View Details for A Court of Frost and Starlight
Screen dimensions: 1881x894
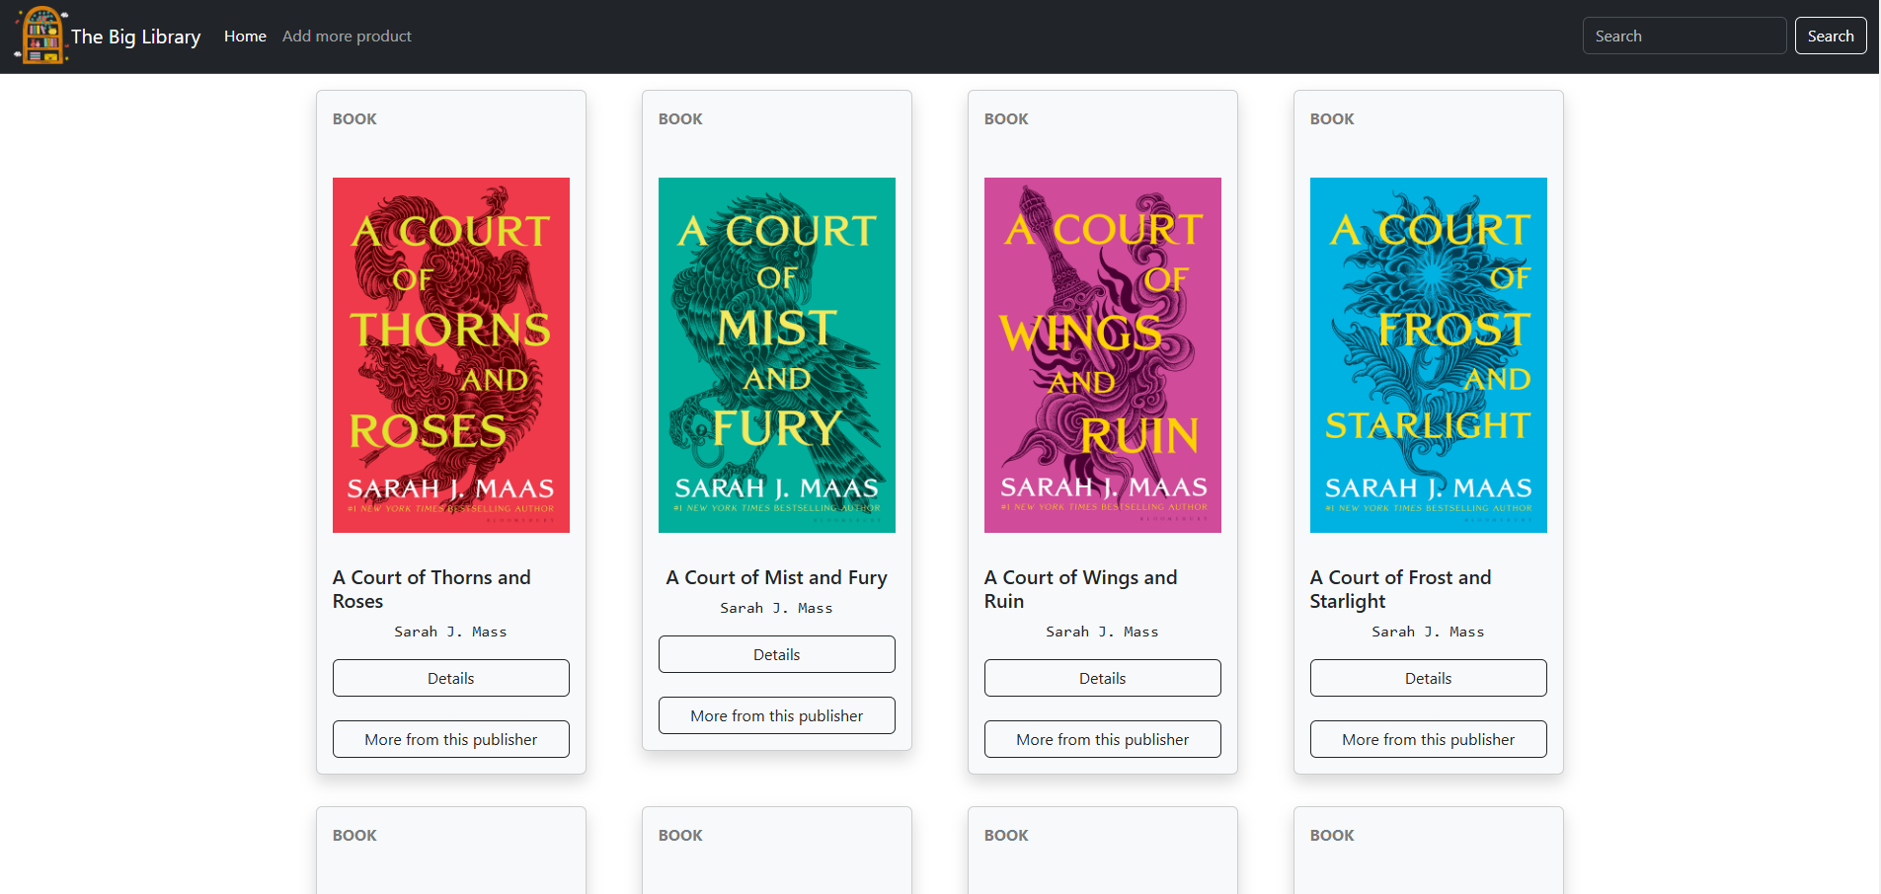tap(1428, 678)
